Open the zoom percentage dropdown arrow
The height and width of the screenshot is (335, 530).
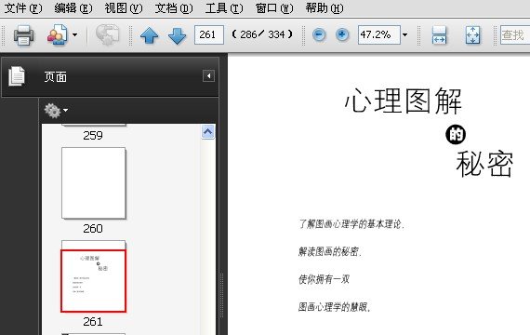point(404,34)
